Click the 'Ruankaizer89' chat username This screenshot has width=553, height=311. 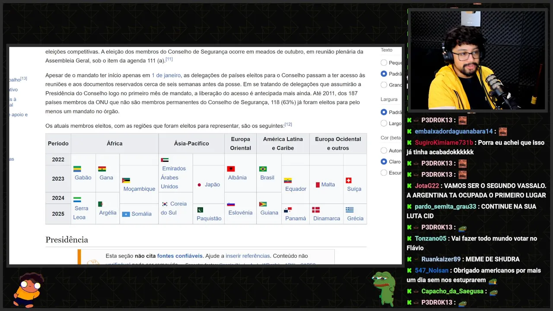tap(441, 259)
